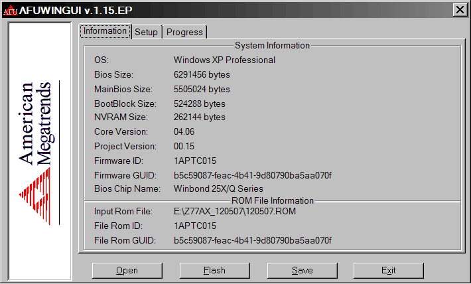
Task: Click the Flash button
Action: pyautogui.click(x=214, y=270)
